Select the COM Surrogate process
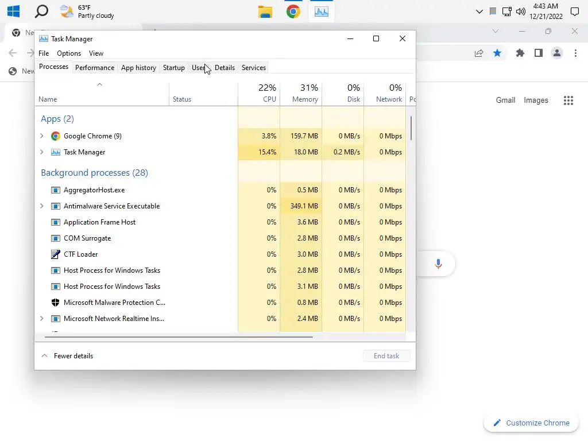The height and width of the screenshot is (441, 588). (x=87, y=238)
